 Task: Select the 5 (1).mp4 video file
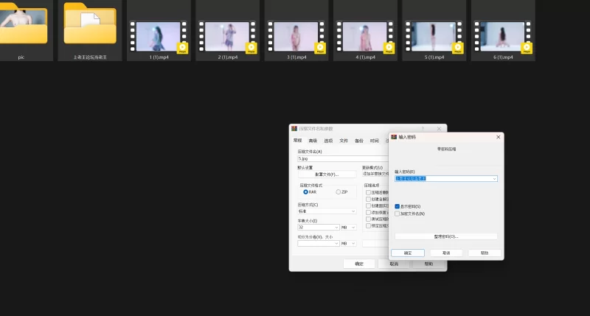coord(434,35)
